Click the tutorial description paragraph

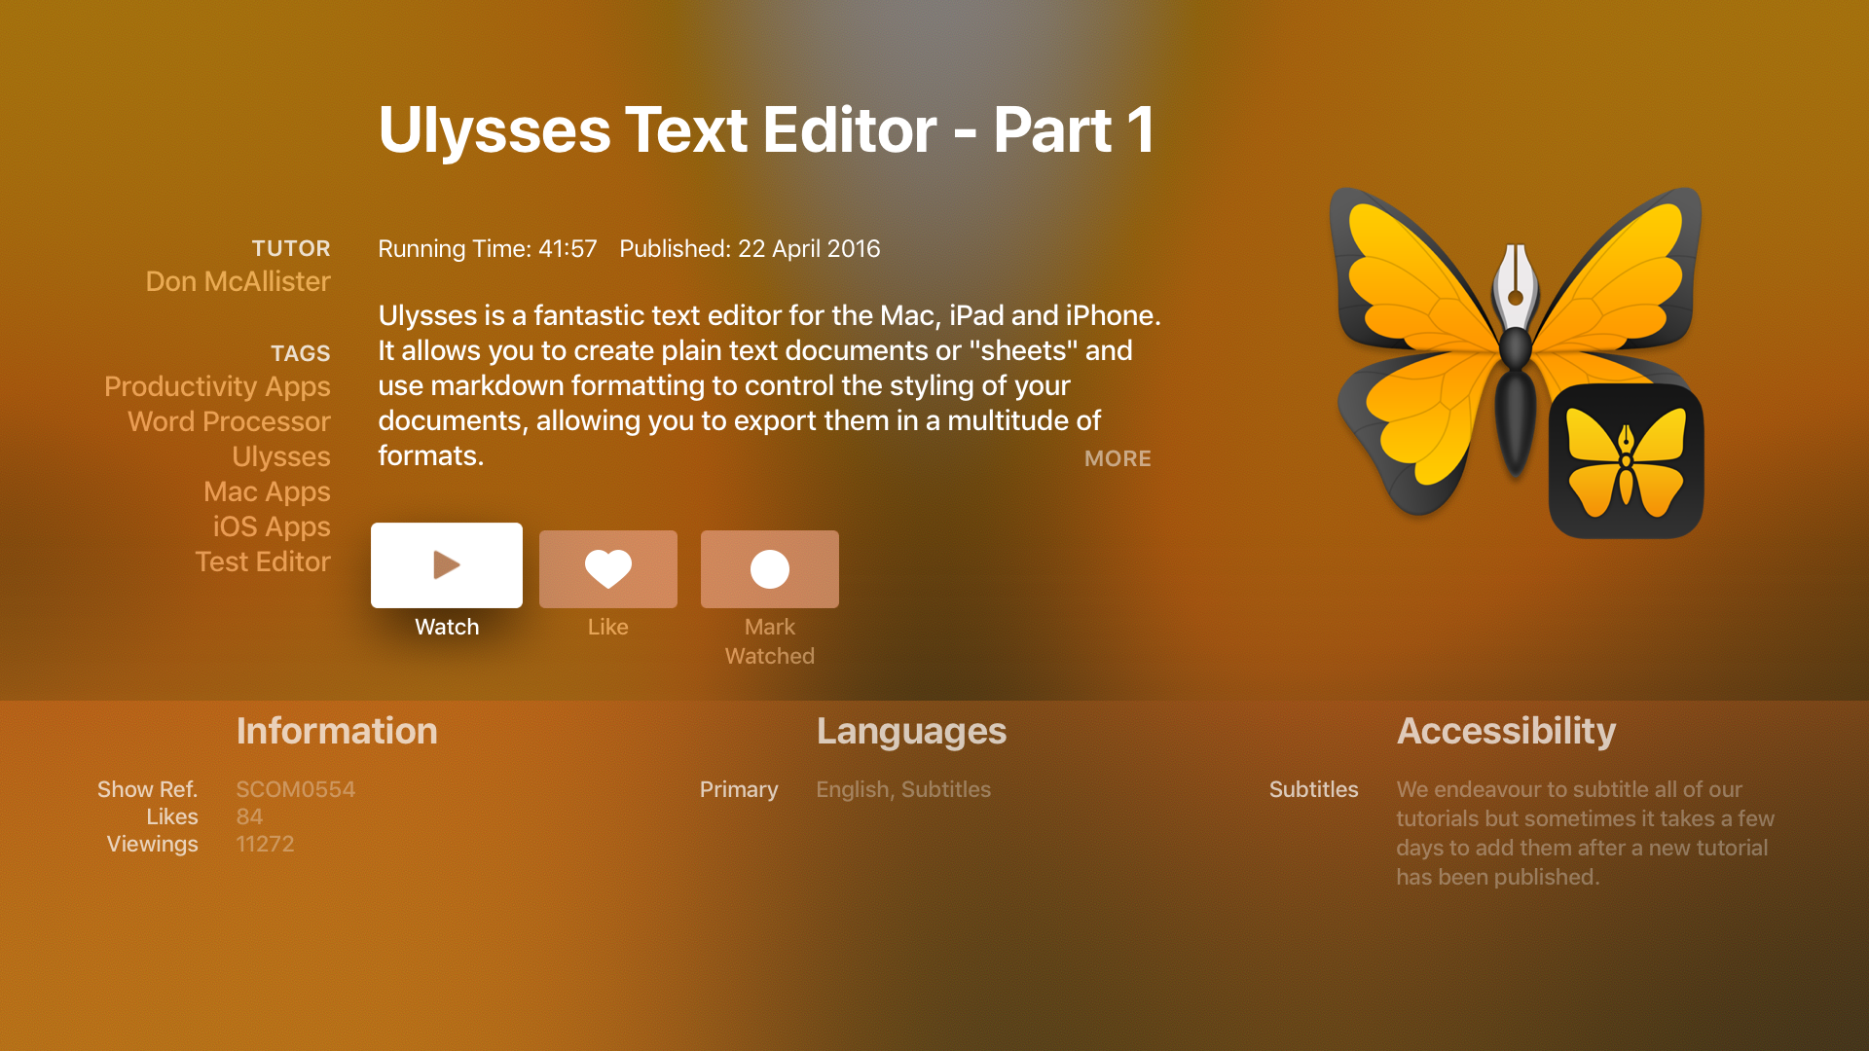point(769,385)
